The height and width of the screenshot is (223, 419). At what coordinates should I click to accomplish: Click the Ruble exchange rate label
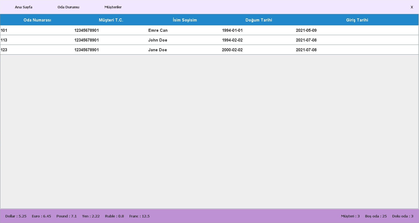(114, 216)
